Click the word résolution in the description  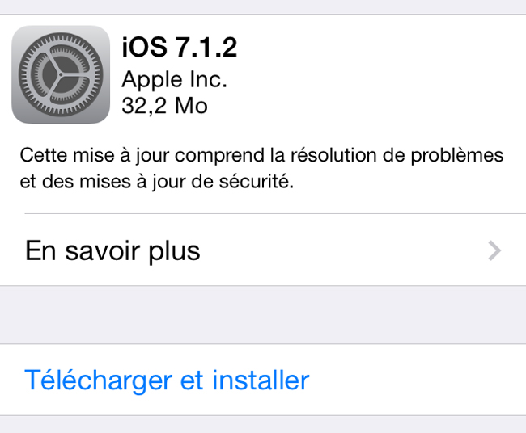coord(333,155)
